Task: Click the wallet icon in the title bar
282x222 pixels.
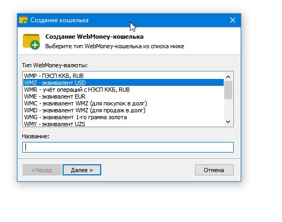Action: pyautogui.click(x=23, y=20)
